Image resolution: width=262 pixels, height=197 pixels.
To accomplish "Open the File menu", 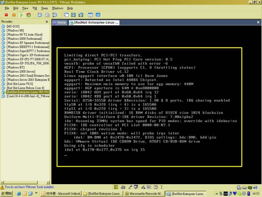I will tap(7, 8).
